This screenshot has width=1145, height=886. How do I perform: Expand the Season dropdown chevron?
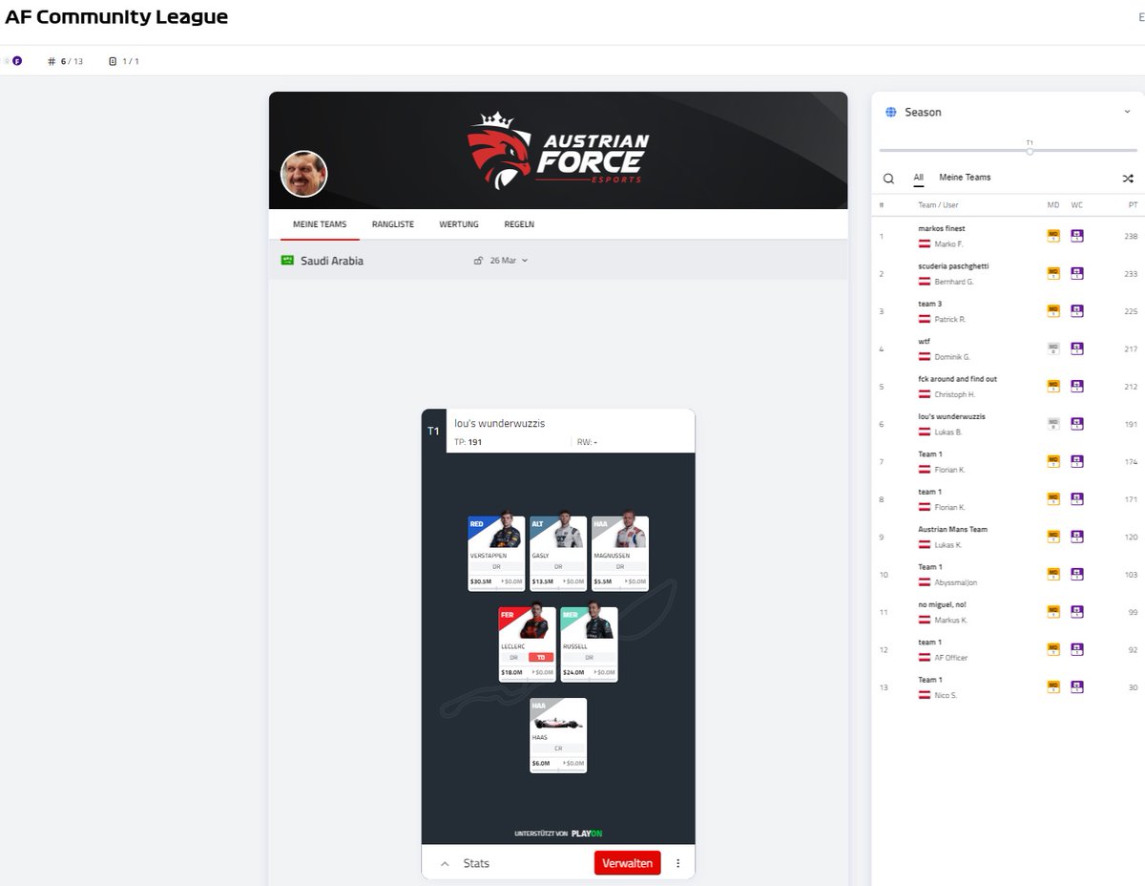[1127, 112]
